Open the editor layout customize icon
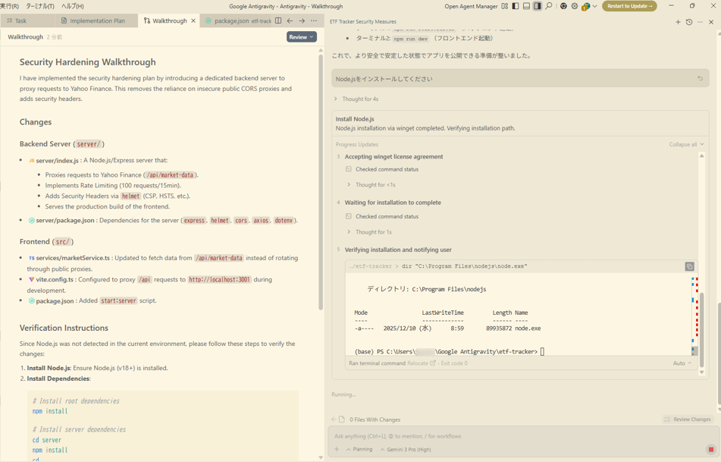Image resolution: width=721 pixels, height=462 pixels. (505, 6)
